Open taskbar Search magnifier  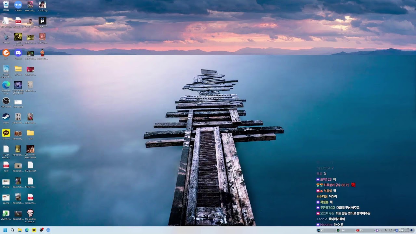pos(12,230)
